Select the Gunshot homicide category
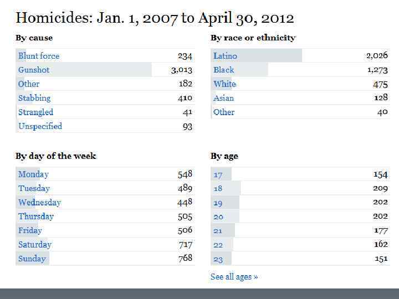Screen dimensions: 399x299 click(x=34, y=70)
